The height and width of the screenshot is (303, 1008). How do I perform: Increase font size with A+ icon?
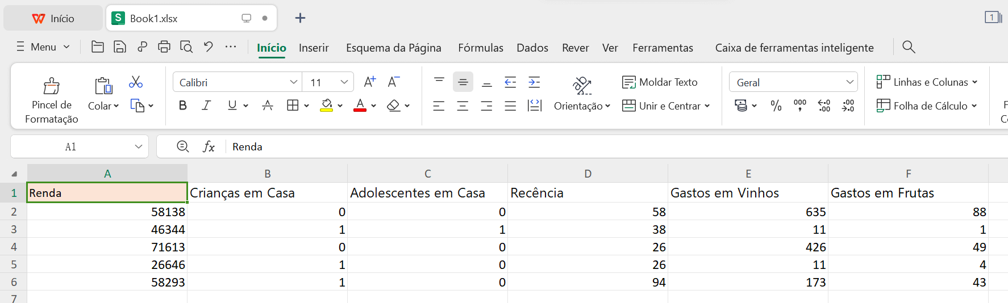point(370,82)
